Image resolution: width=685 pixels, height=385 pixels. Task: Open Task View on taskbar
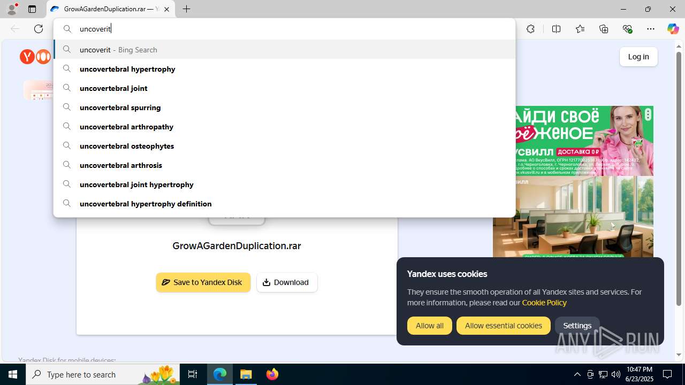pyautogui.click(x=193, y=374)
